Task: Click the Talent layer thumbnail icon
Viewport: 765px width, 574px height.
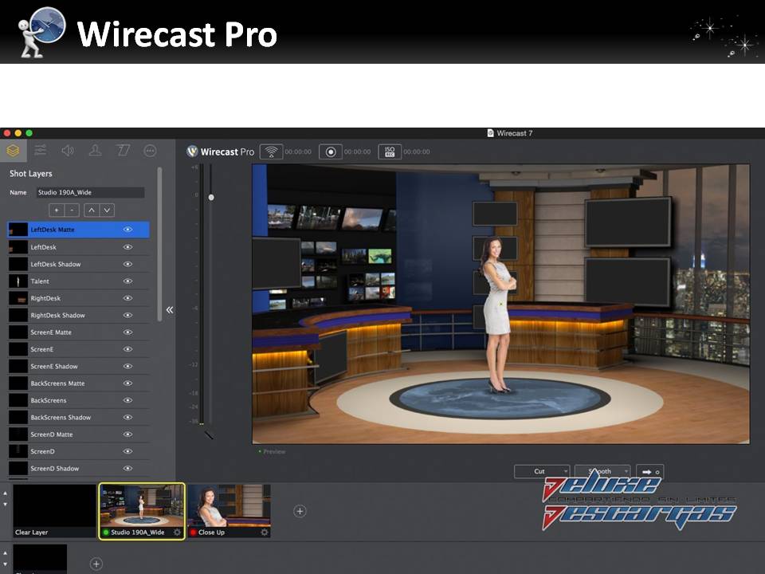Action: (x=18, y=281)
